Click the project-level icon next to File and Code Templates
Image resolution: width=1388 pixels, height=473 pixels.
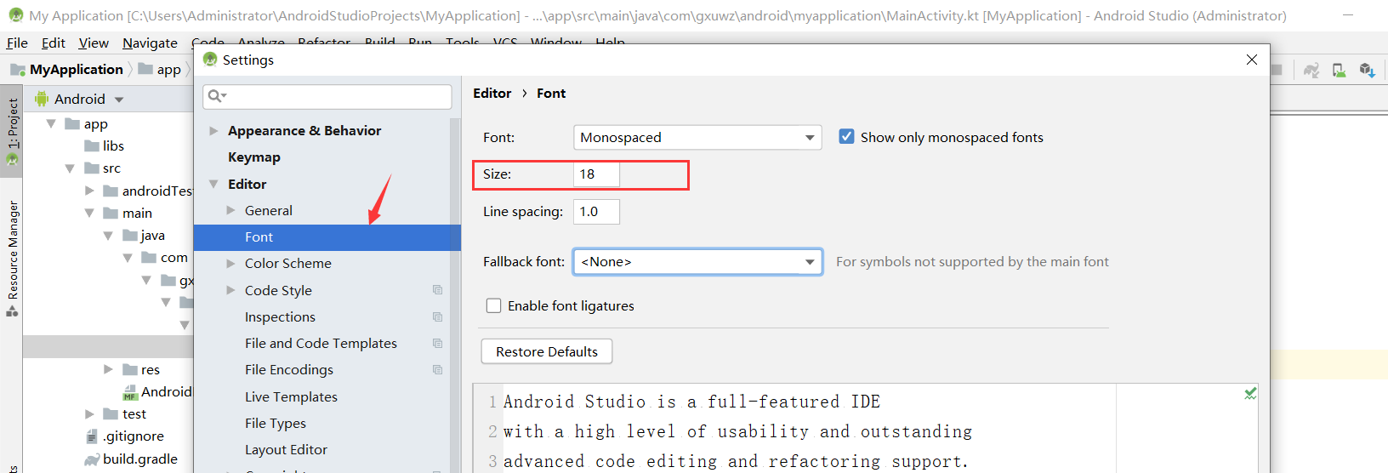click(x=437, y=343)
